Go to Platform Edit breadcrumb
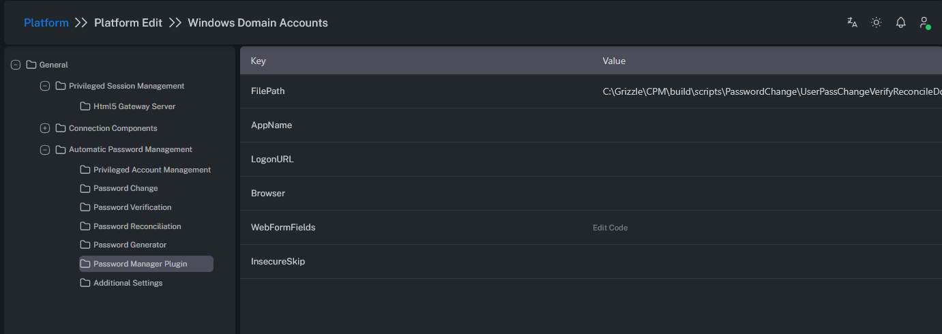This screenshot has width=942, height=334. point(128,22)
